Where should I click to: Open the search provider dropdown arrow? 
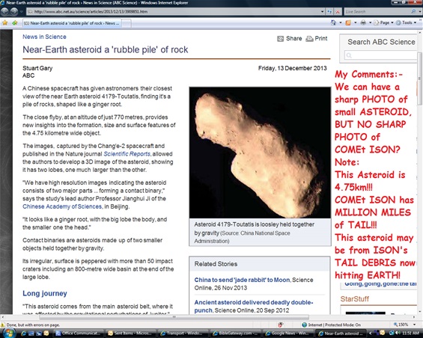pyautogui.click(x=420, y=11)
